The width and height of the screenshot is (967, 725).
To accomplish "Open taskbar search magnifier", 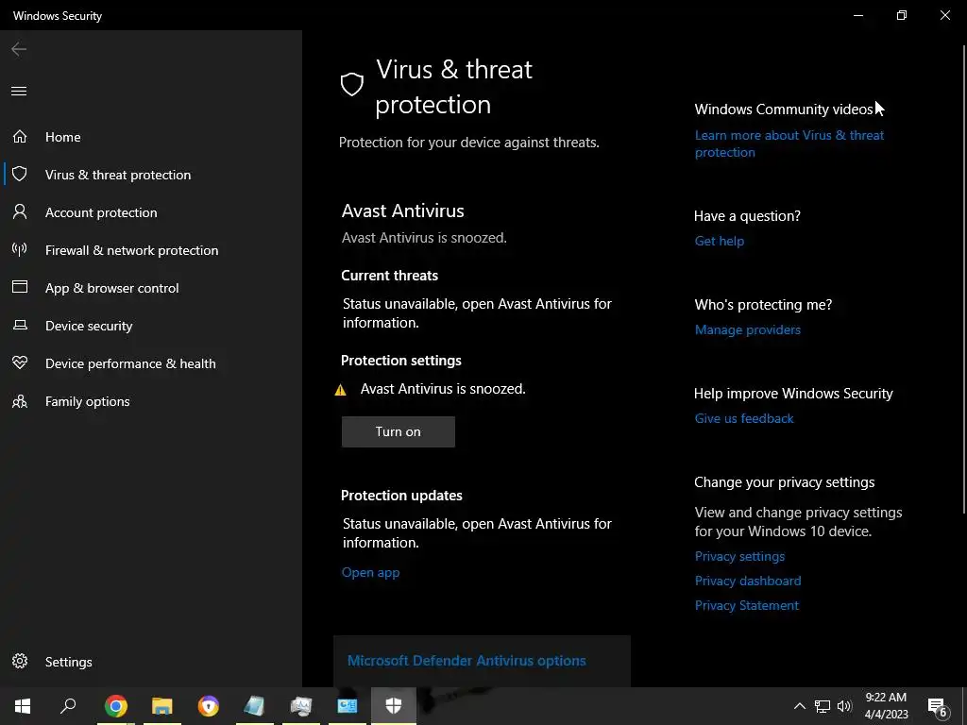I will 68,706.
